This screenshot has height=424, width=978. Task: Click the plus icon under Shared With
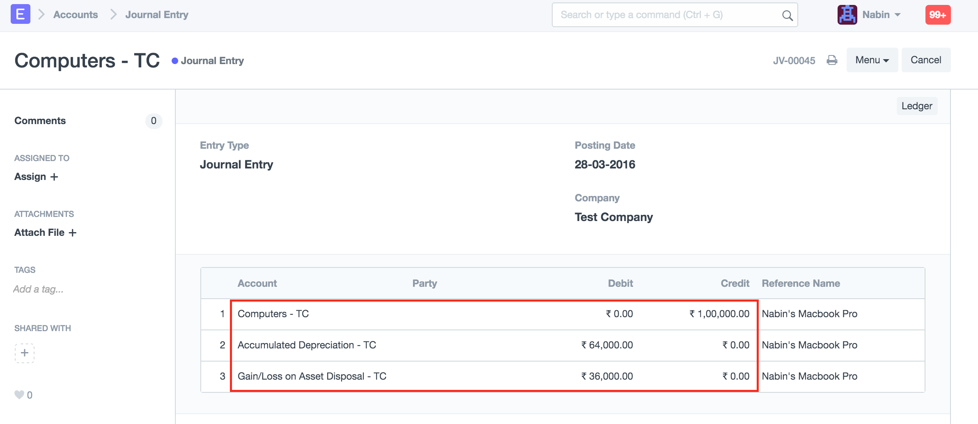(x=25, y=353)
